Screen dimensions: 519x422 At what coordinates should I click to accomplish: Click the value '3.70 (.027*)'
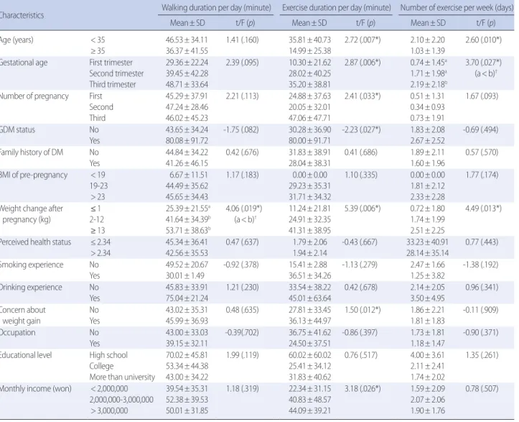(483, 63)
